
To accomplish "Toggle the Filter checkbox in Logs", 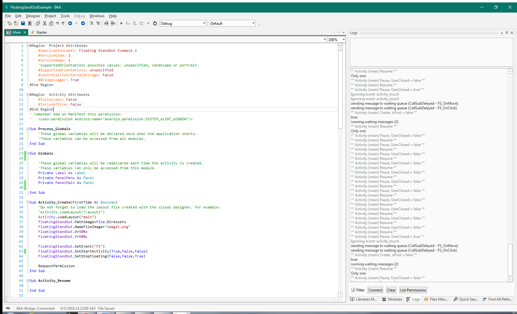I will [x=353, y=290].
